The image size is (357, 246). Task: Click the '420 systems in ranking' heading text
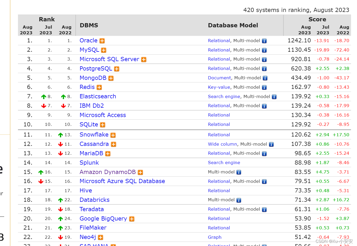point(296,10)
